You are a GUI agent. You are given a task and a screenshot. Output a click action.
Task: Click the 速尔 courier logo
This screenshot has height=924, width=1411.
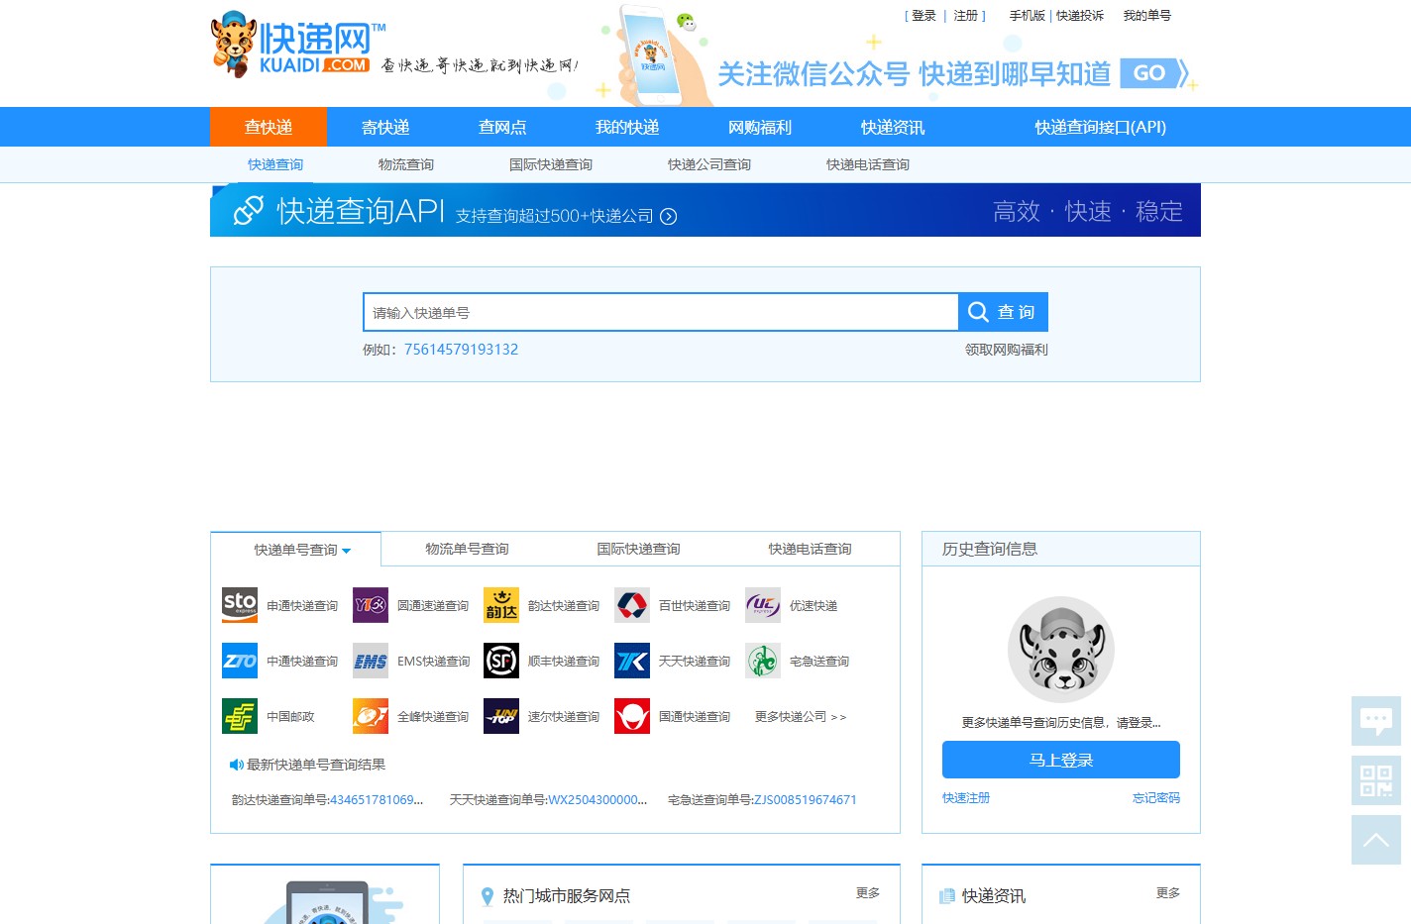coord(501,716)
